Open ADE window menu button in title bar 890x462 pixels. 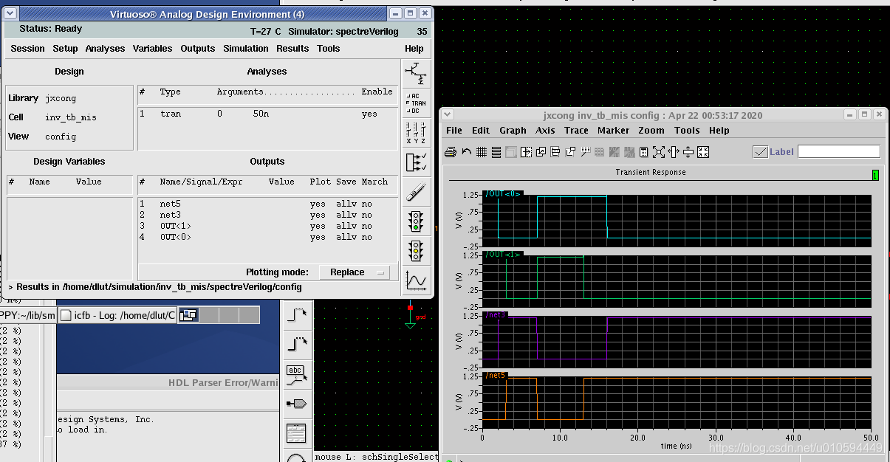click(x=12, y=14)
